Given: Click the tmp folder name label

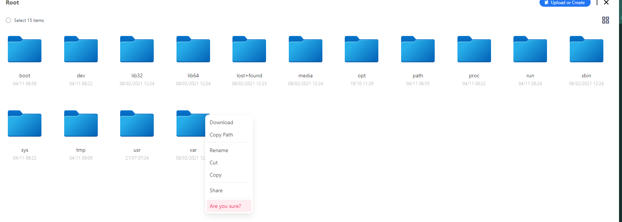Looking at the screenshot, I should 81,150.
